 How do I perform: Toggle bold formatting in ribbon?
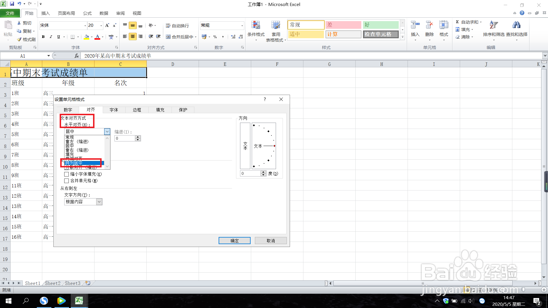tap(43, 37)
